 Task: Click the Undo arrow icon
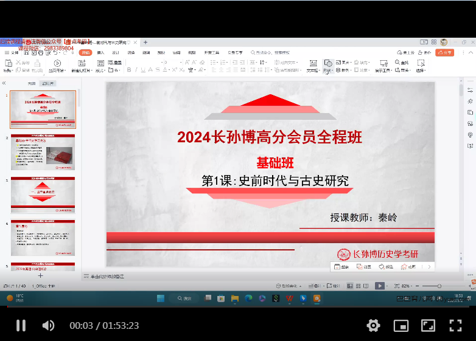tap(55, 52)
